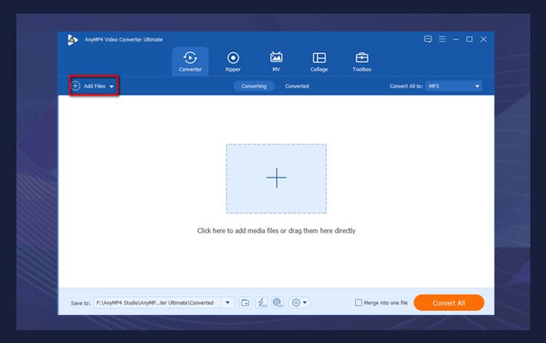Open the output folder icon
Viewport: 546px width, 343px height.
[245, 303]
